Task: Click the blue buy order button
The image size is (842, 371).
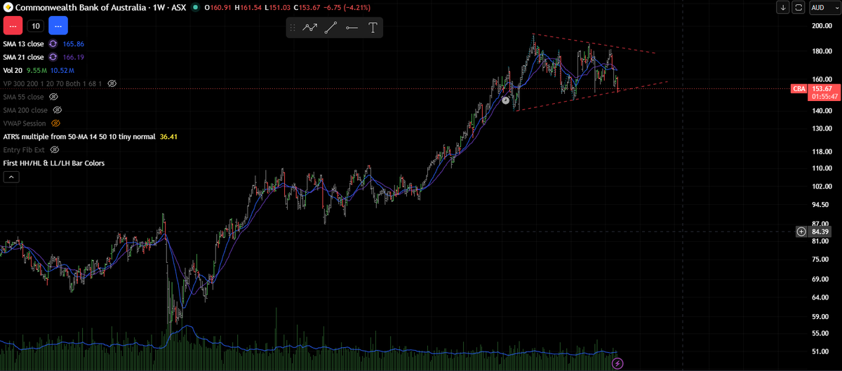Action: coord(58,26)
